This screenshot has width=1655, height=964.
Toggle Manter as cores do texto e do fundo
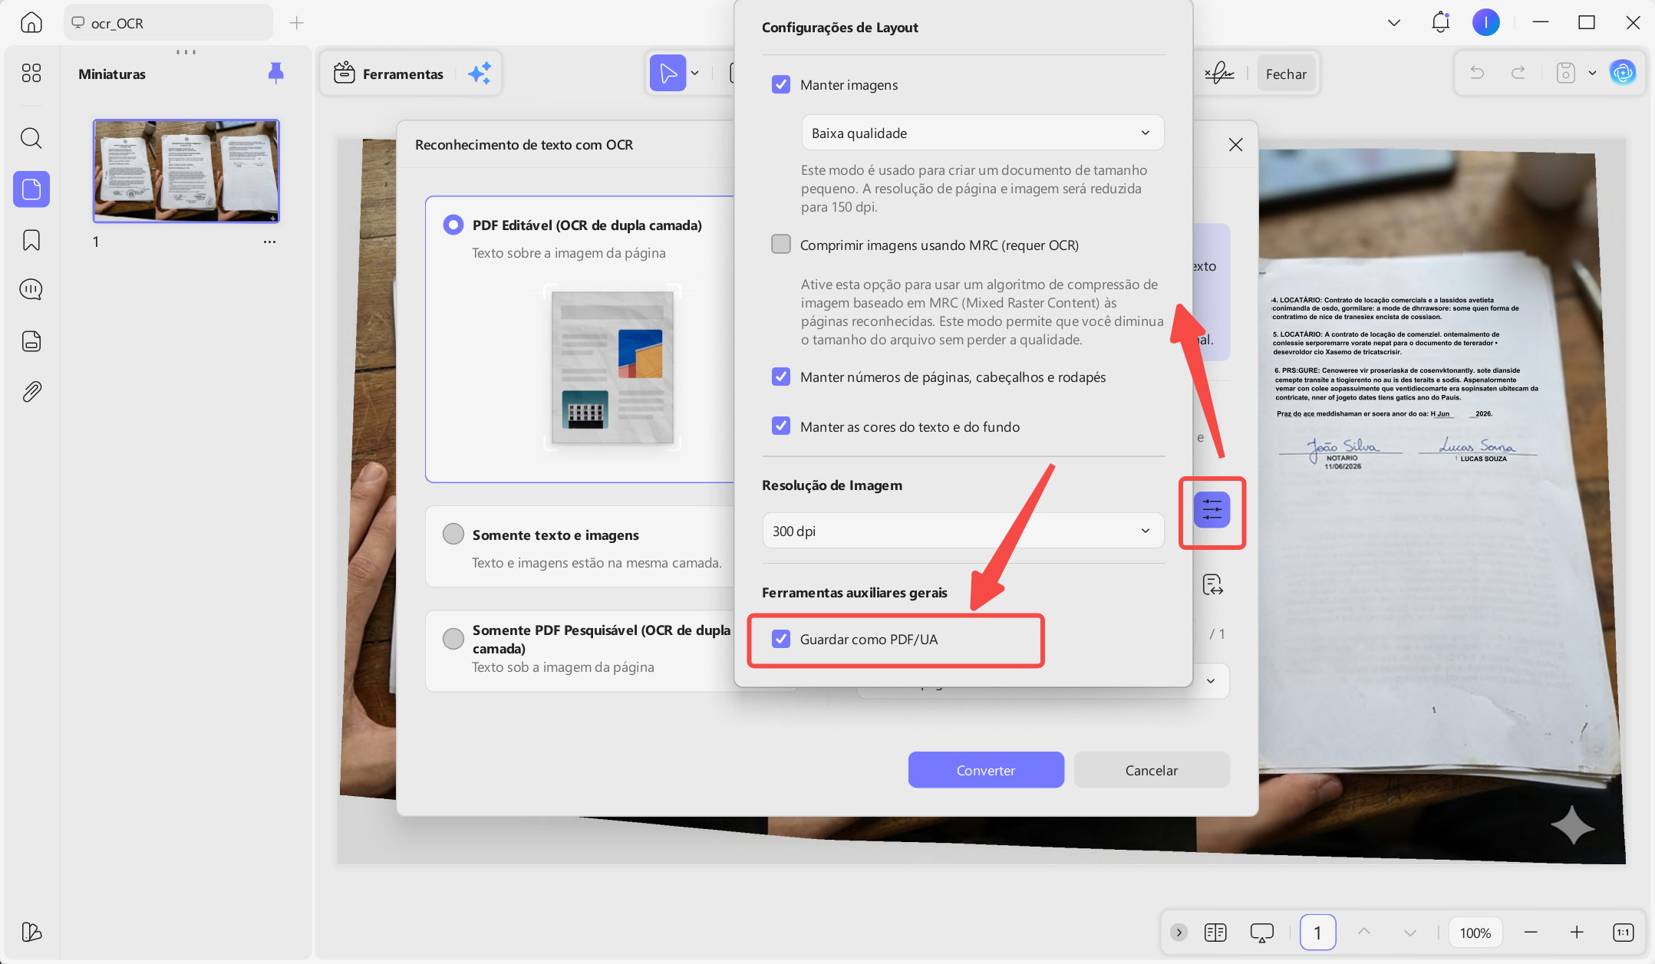click(781, 426)
